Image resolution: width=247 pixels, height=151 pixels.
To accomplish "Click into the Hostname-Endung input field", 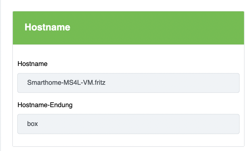I will [x=128, y=124].
